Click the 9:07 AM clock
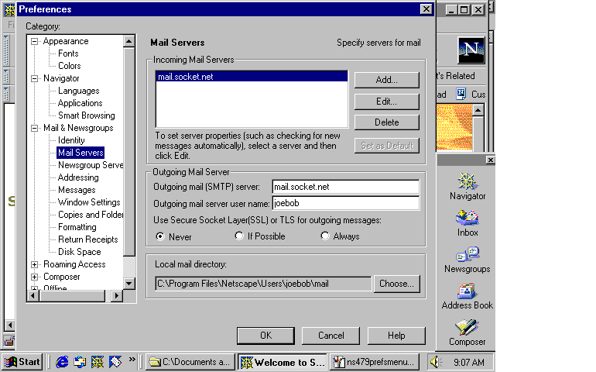 click(468, 362)
